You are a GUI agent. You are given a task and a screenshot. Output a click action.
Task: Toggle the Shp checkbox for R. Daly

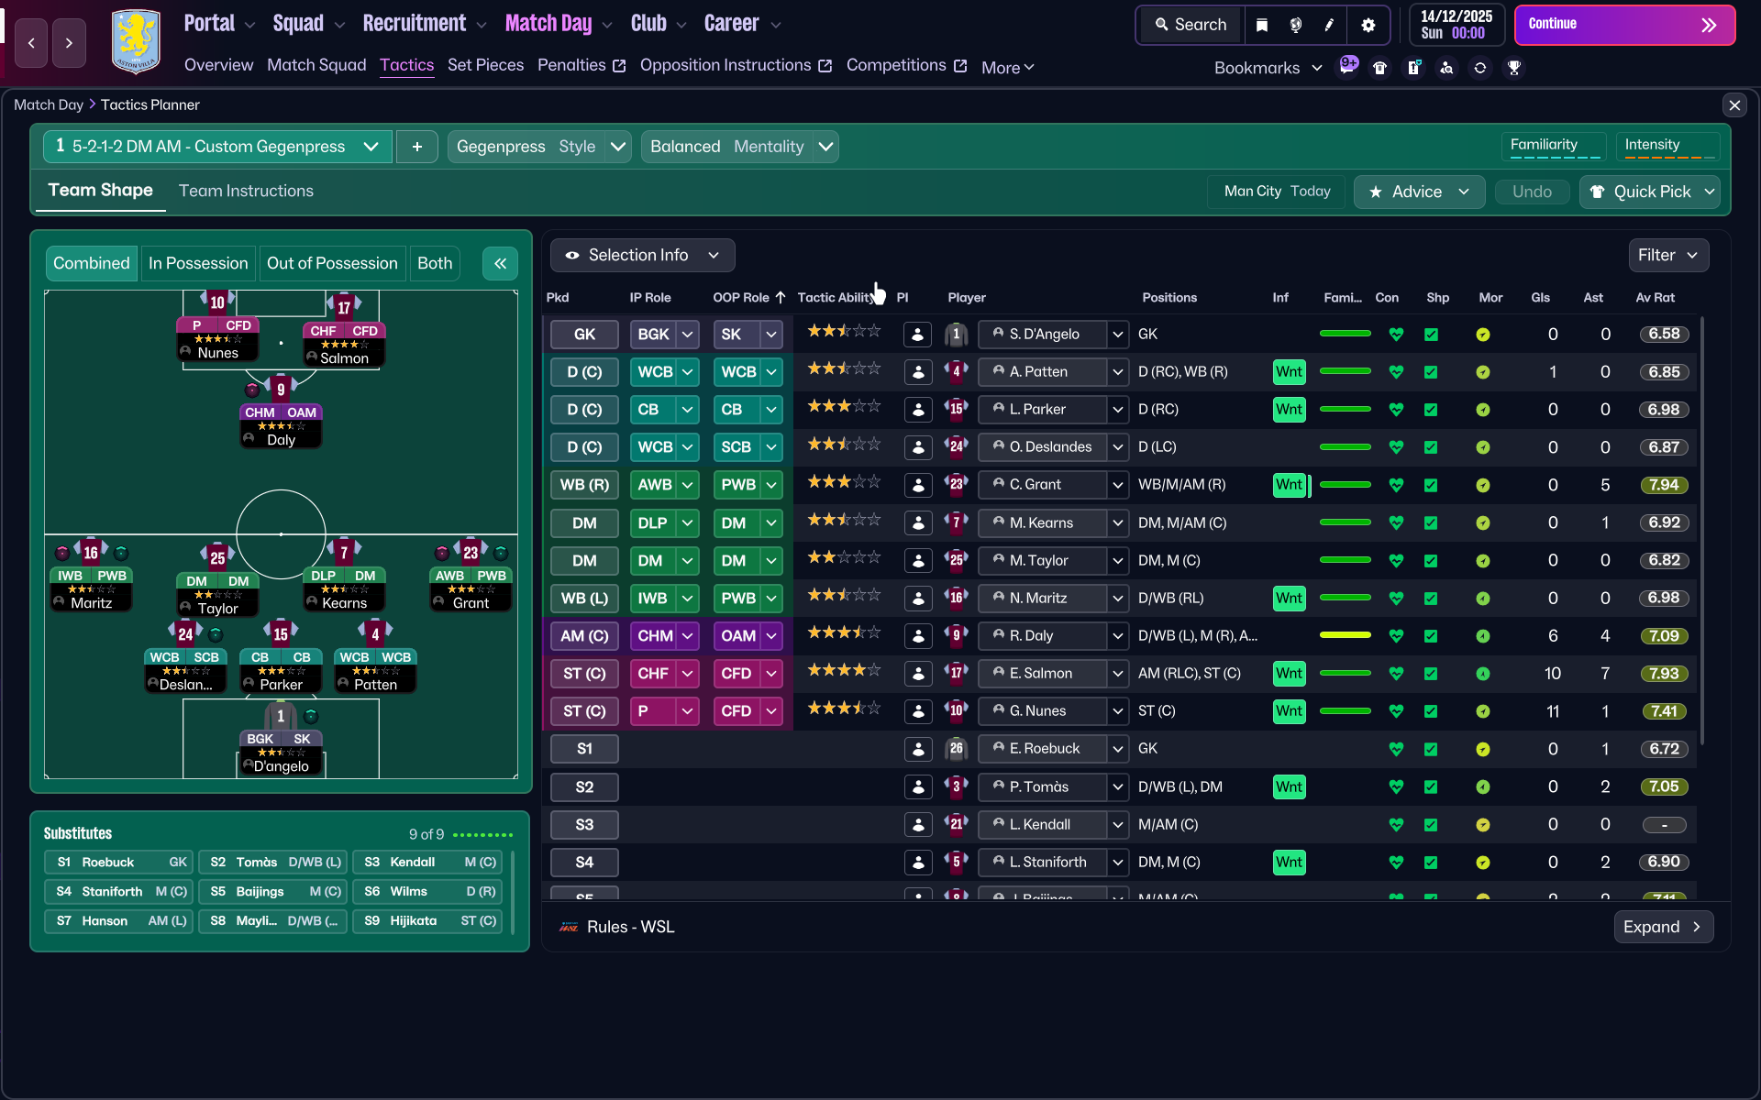1431,636
